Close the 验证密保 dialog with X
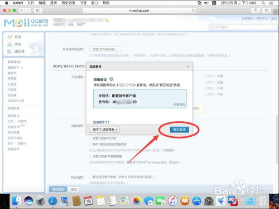 [188, 67]
